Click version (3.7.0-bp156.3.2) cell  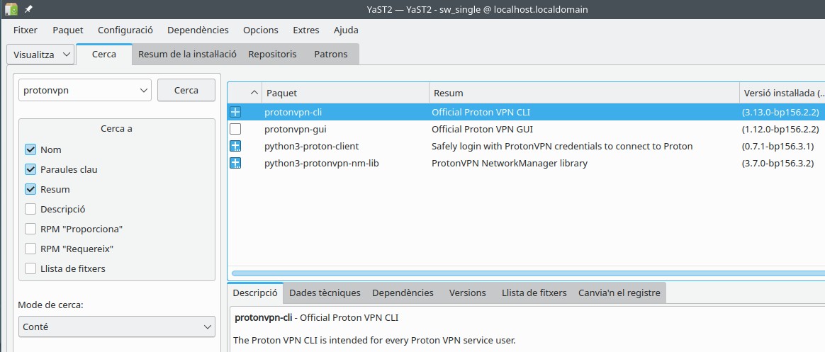[778, 163]
